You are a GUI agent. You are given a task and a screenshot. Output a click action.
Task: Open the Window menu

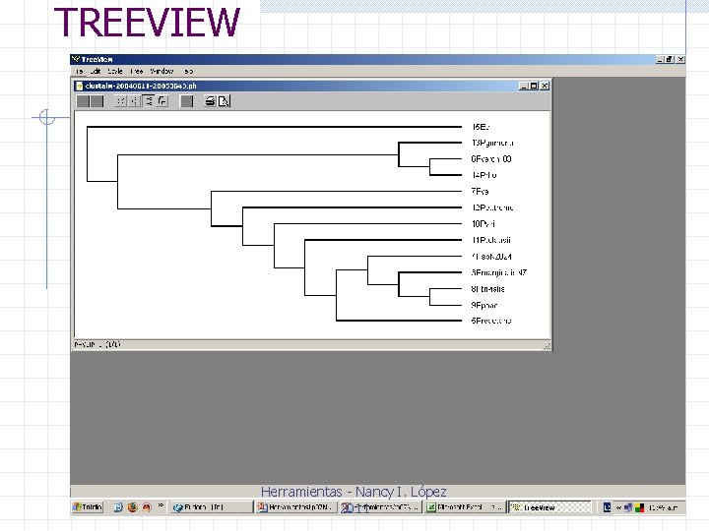tap(161, 72)
